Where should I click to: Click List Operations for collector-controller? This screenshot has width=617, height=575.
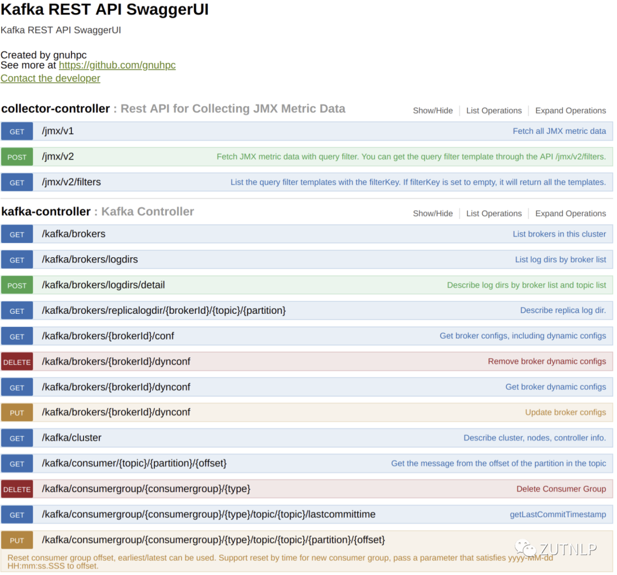[x=494, y=110]
